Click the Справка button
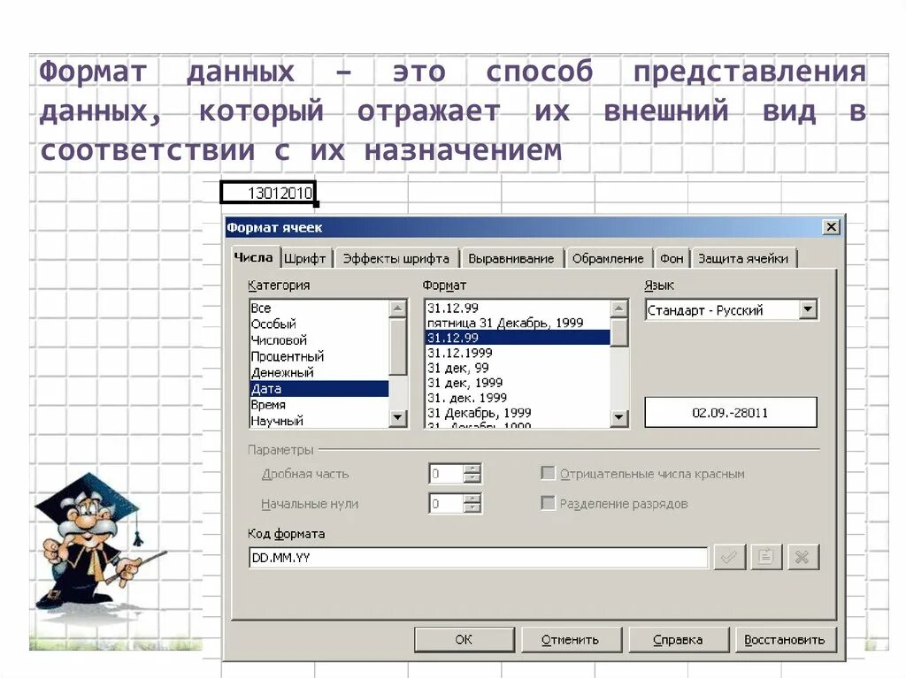The height and width of the screenshot is (678, 906). click(x=678, y=639)
